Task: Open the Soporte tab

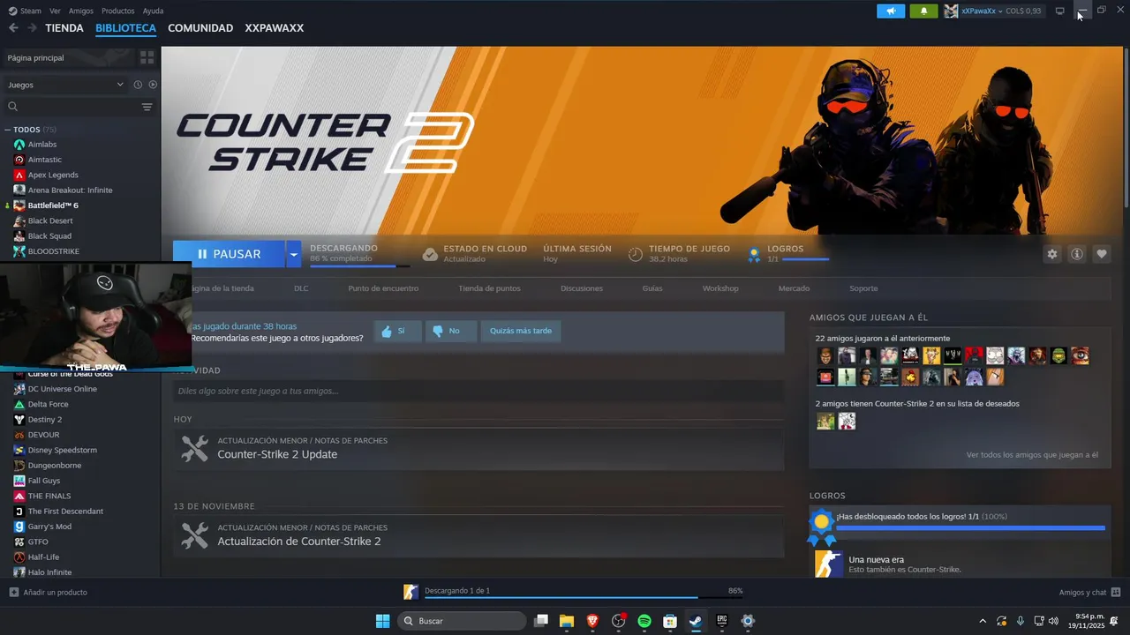Action: coord(863,288)
